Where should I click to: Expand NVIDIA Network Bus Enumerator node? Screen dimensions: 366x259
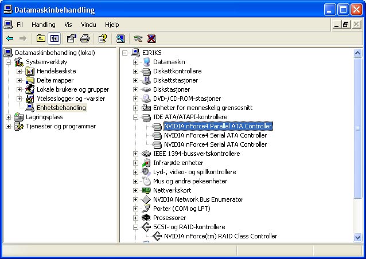point(135,199)
